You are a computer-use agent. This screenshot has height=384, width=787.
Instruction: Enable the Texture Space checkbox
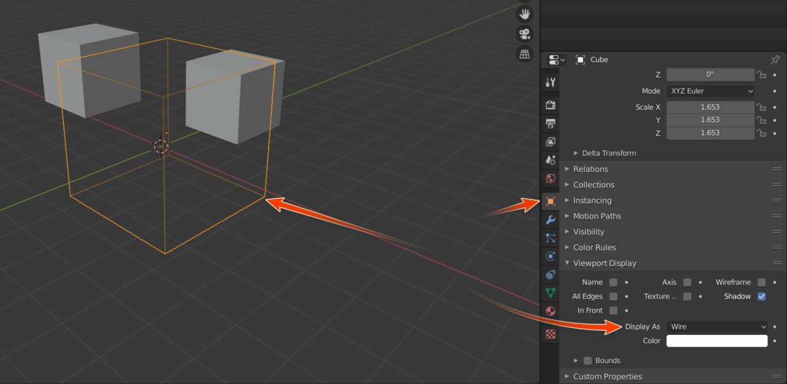(687, 297)
